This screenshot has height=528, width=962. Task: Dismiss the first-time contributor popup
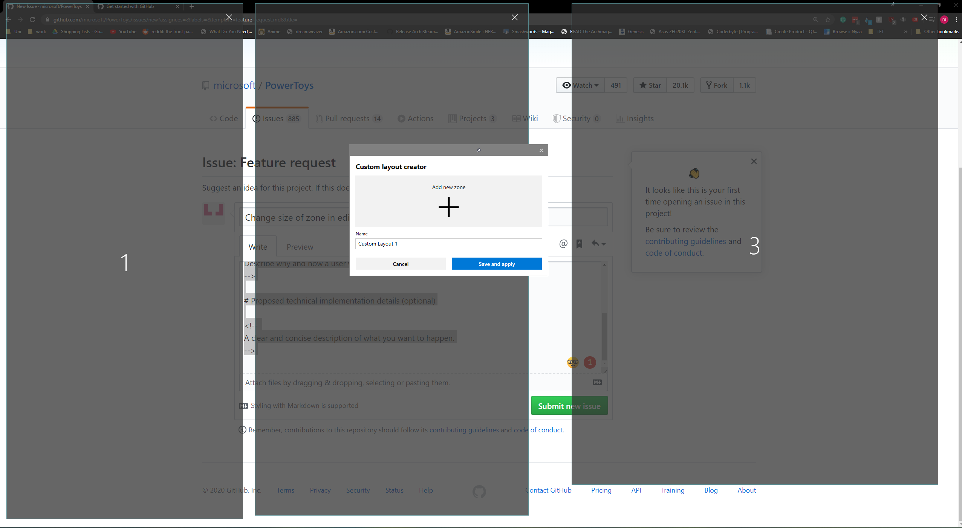coord(754,161)
